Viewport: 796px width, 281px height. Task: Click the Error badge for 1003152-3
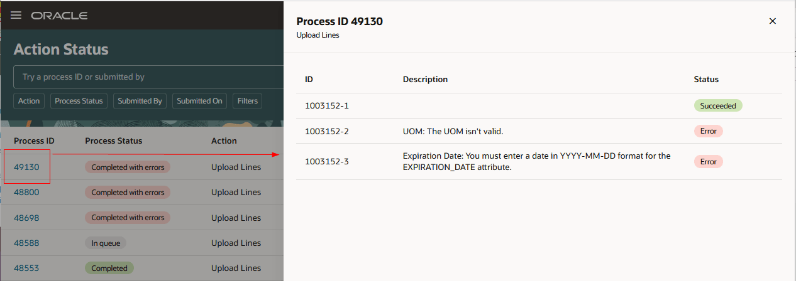coord(709,161)
